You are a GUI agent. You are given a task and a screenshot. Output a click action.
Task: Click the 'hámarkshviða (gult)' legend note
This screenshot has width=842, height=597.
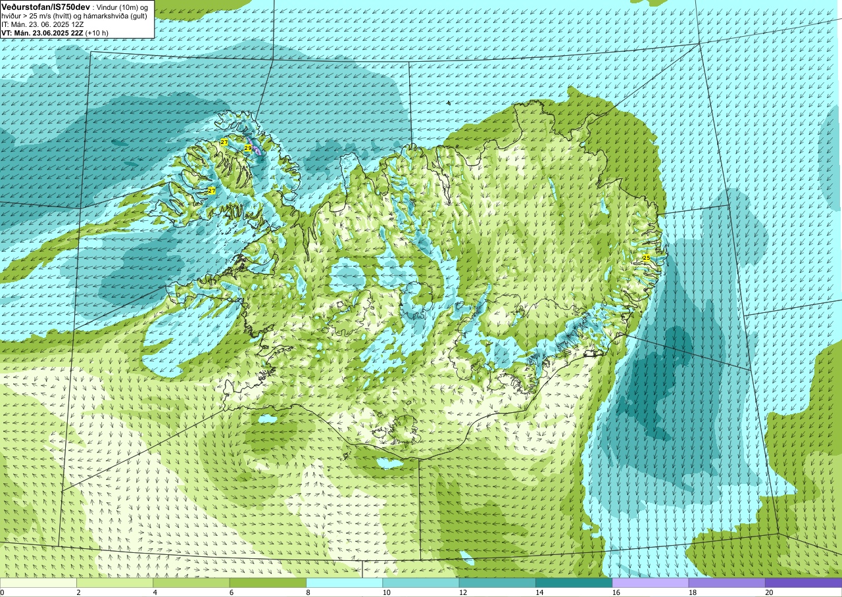click(x=116, y=15)
